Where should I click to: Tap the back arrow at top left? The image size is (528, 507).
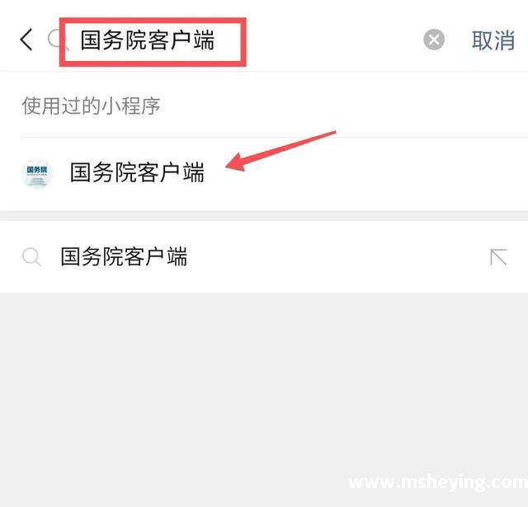(x=26, y=40)
